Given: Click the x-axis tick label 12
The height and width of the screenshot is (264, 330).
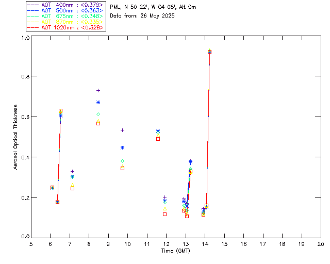Looking at the screenshot, I should [166, 244].
